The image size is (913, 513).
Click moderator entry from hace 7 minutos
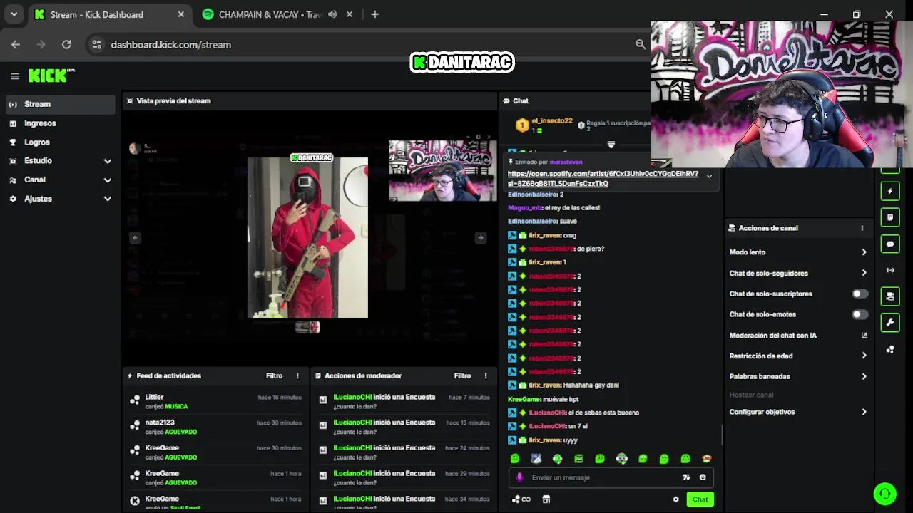tap(404, 401)
